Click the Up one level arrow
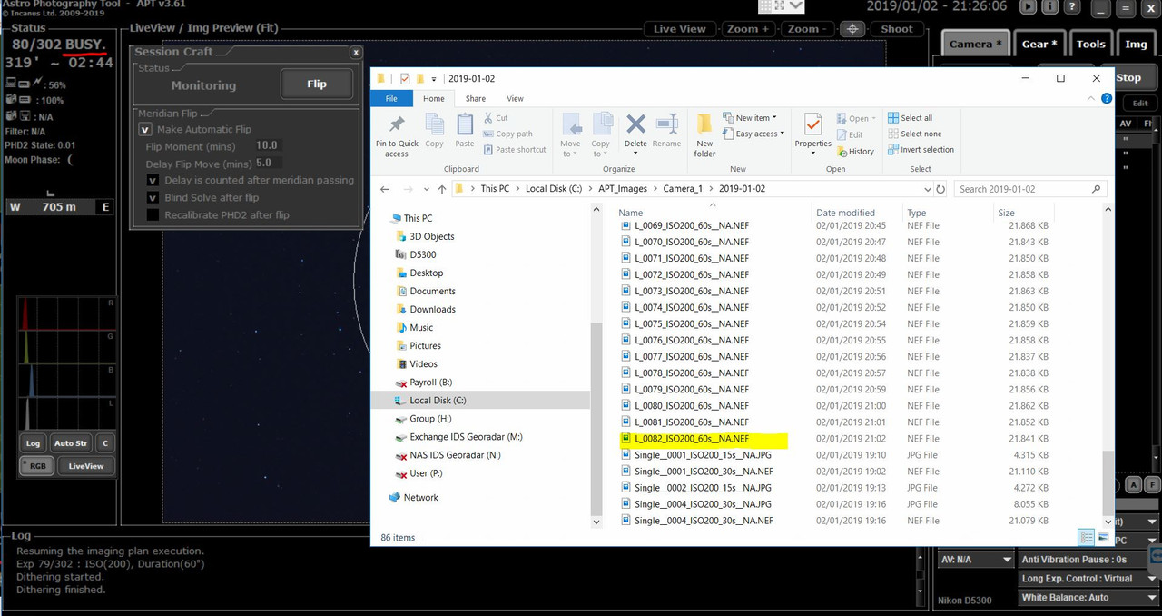The image size is (1162, 616). tap(442, 189)
